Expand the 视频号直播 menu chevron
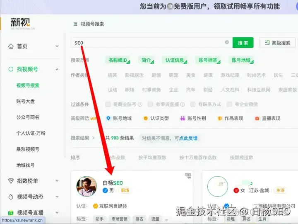This screenshot has height=224, width=298. pyautogui.click(x=57, y=212)
